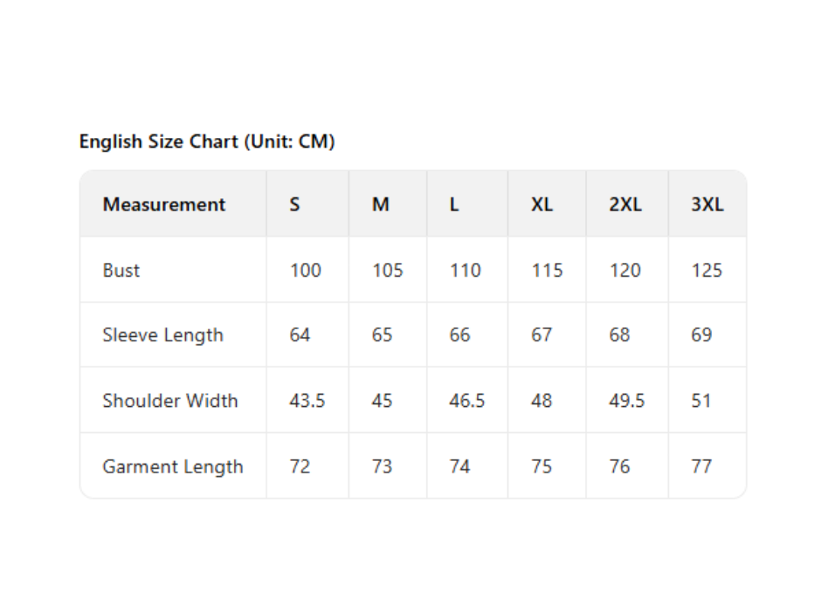Click the Shoulder Width value 49.5
This screenshot has height=613, width=821.
coord(627,401)
